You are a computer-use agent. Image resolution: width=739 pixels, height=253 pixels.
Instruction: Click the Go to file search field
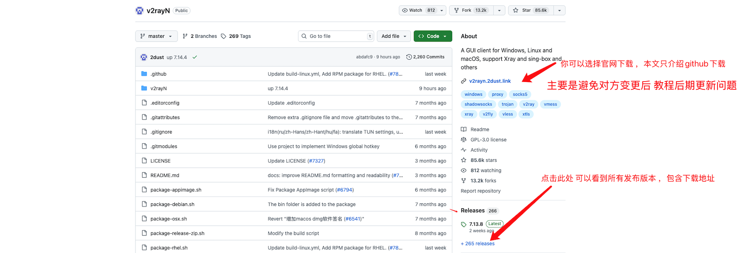pyautogui.click(x=336, y=36)
